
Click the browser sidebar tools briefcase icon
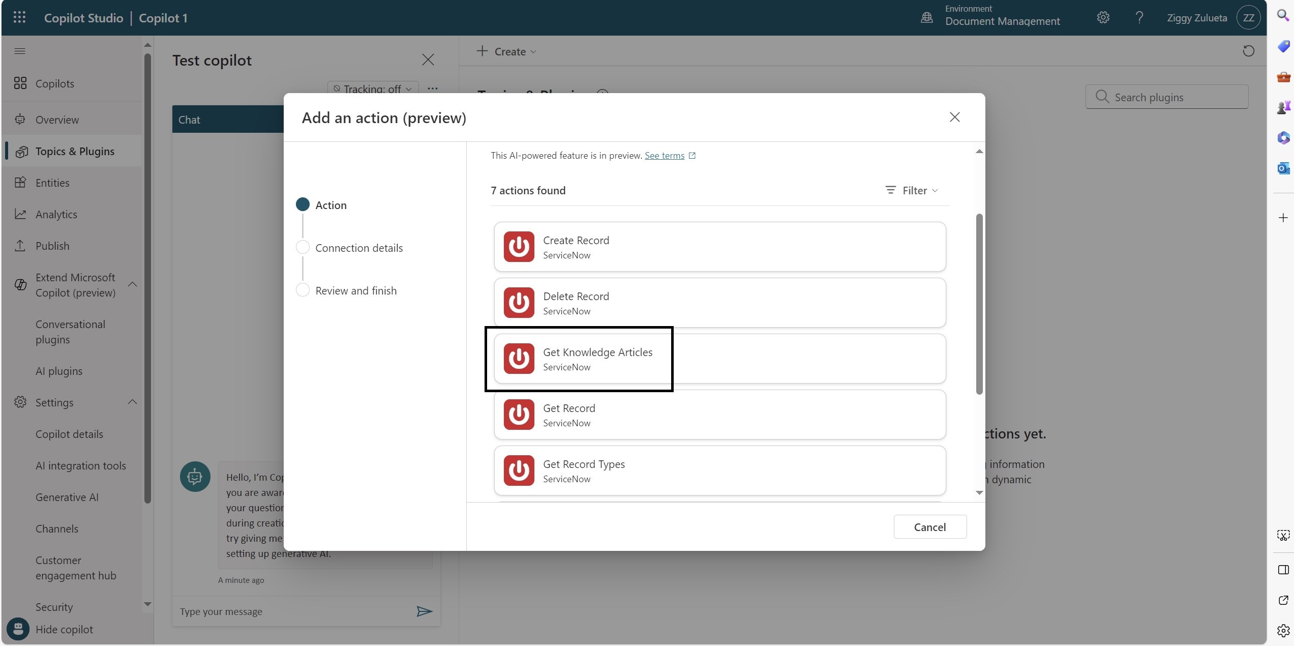(1283, 77)
